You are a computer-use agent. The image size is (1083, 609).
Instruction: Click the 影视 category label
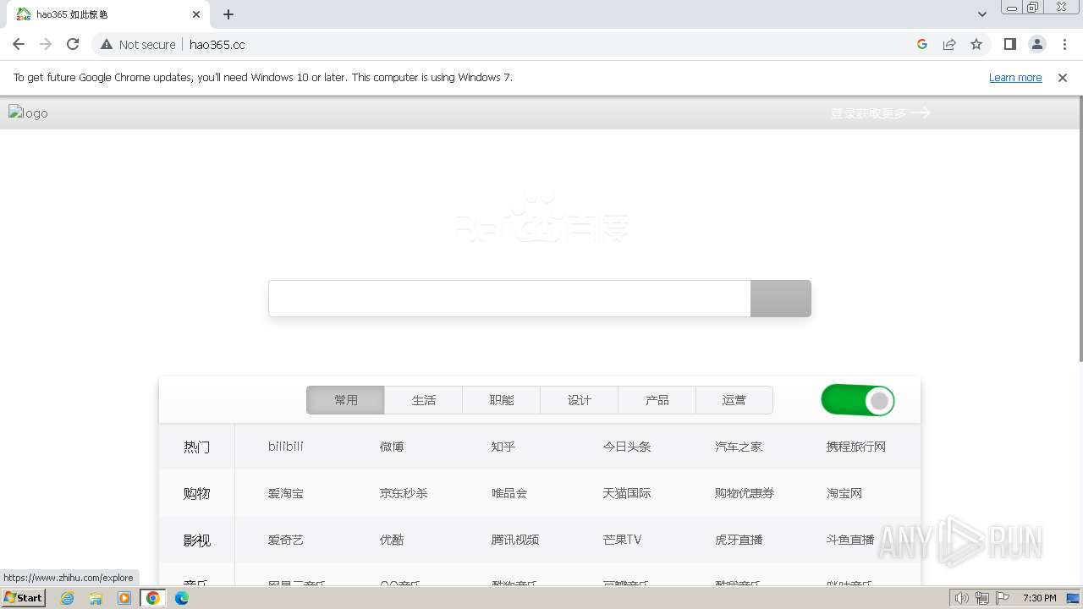coord(196,540)
